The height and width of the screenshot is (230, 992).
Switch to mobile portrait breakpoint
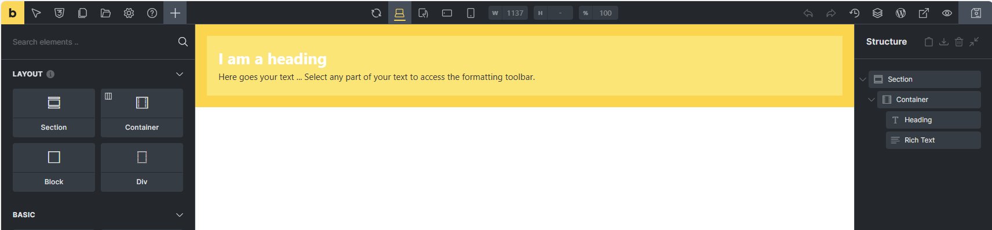point(471,13)
